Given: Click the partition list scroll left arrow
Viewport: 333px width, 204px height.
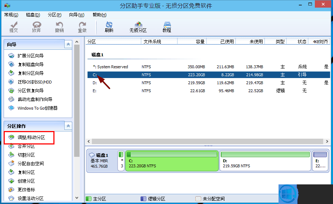Looking at the screenshot, I should (x=89, y=141).
